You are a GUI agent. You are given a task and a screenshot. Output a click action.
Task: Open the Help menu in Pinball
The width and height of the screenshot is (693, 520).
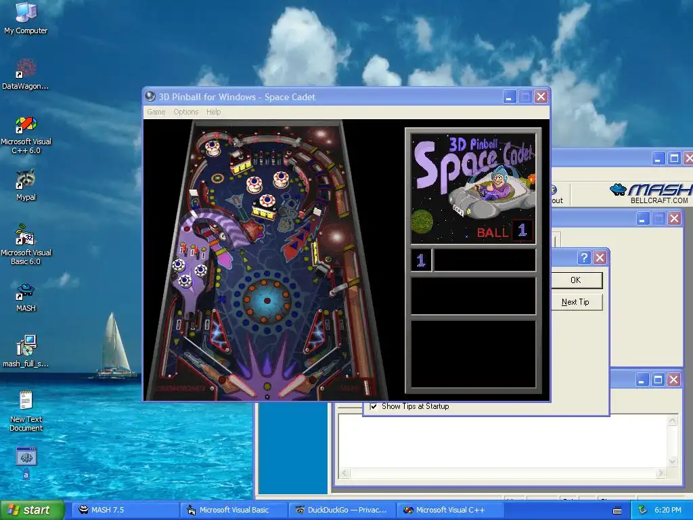click(x=213, y=112)
